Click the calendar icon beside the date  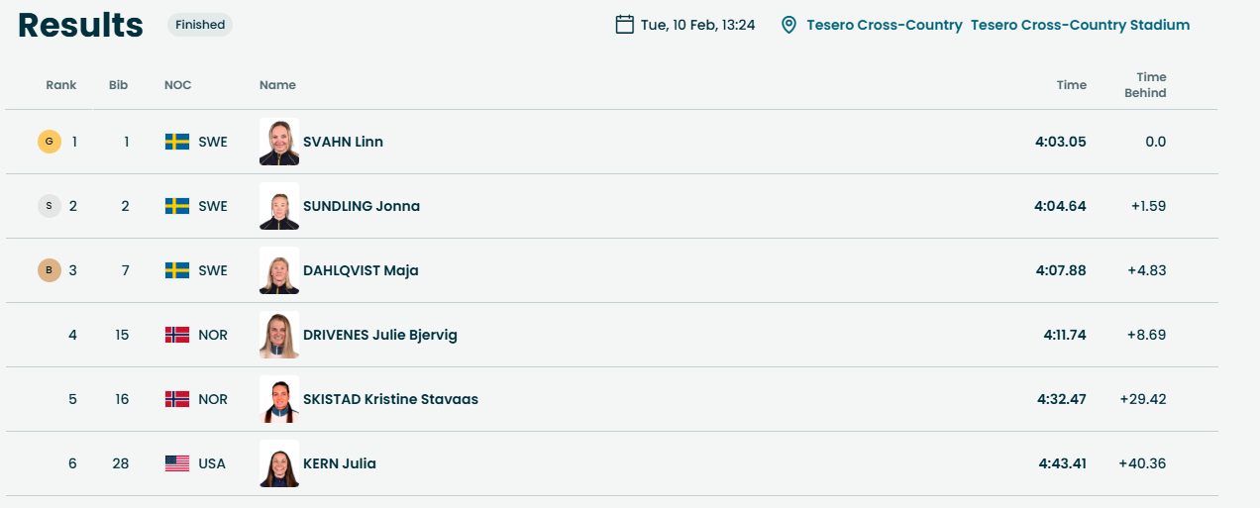[624, 25]
